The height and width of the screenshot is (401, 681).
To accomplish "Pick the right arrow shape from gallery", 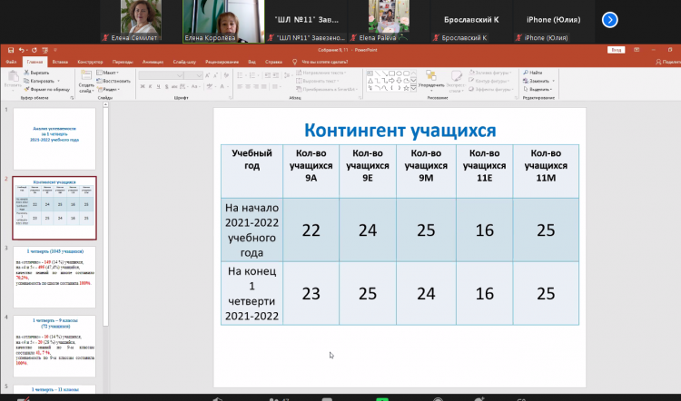I will pyautogui.click(x=391, y=81).
